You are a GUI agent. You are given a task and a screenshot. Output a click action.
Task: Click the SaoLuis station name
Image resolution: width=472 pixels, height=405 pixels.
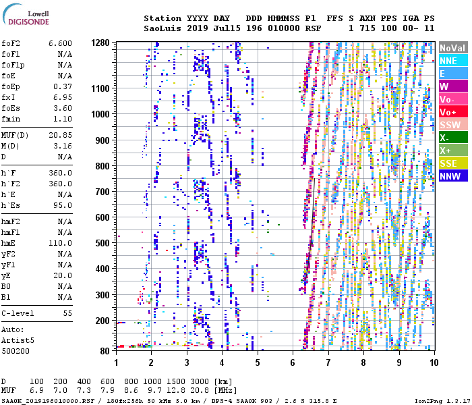[x=163, y=28]
